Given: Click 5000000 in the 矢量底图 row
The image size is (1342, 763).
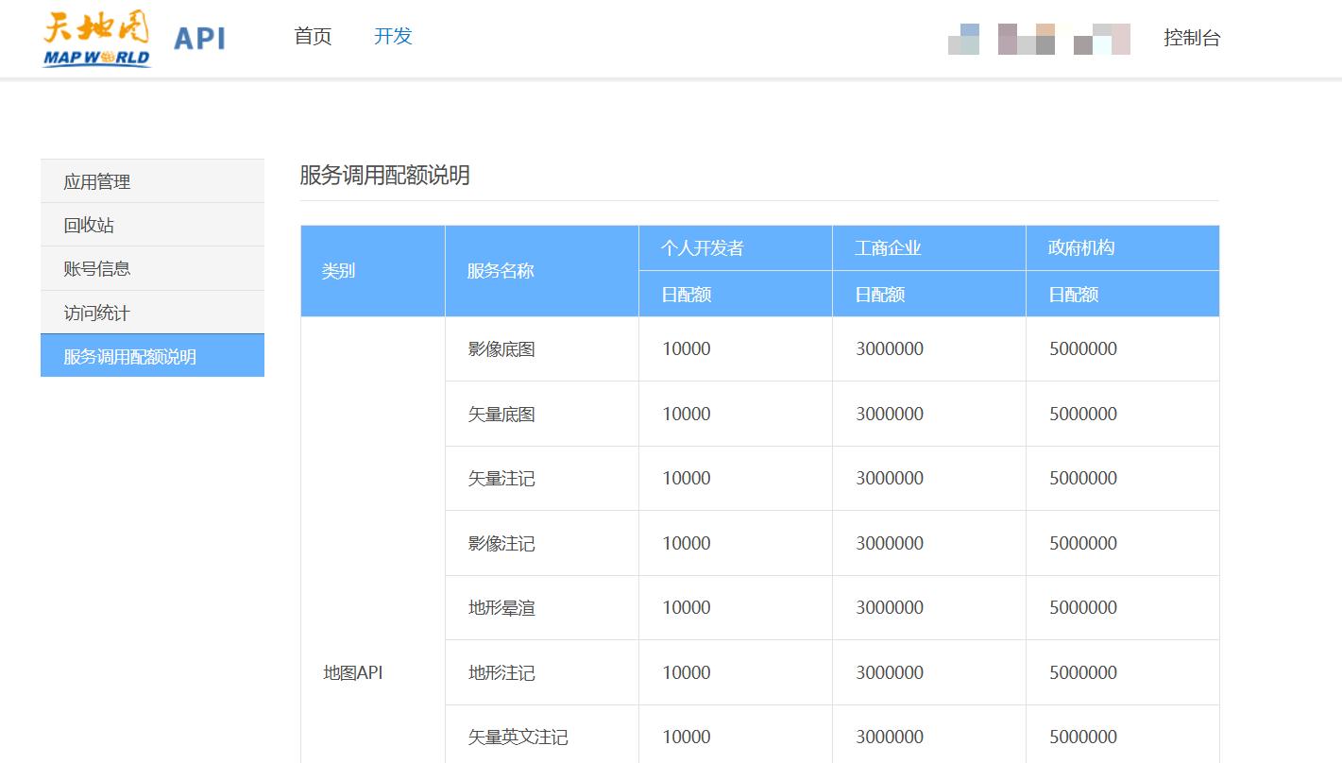Looking at the screenshot, I should click(x=1083, y=414).
